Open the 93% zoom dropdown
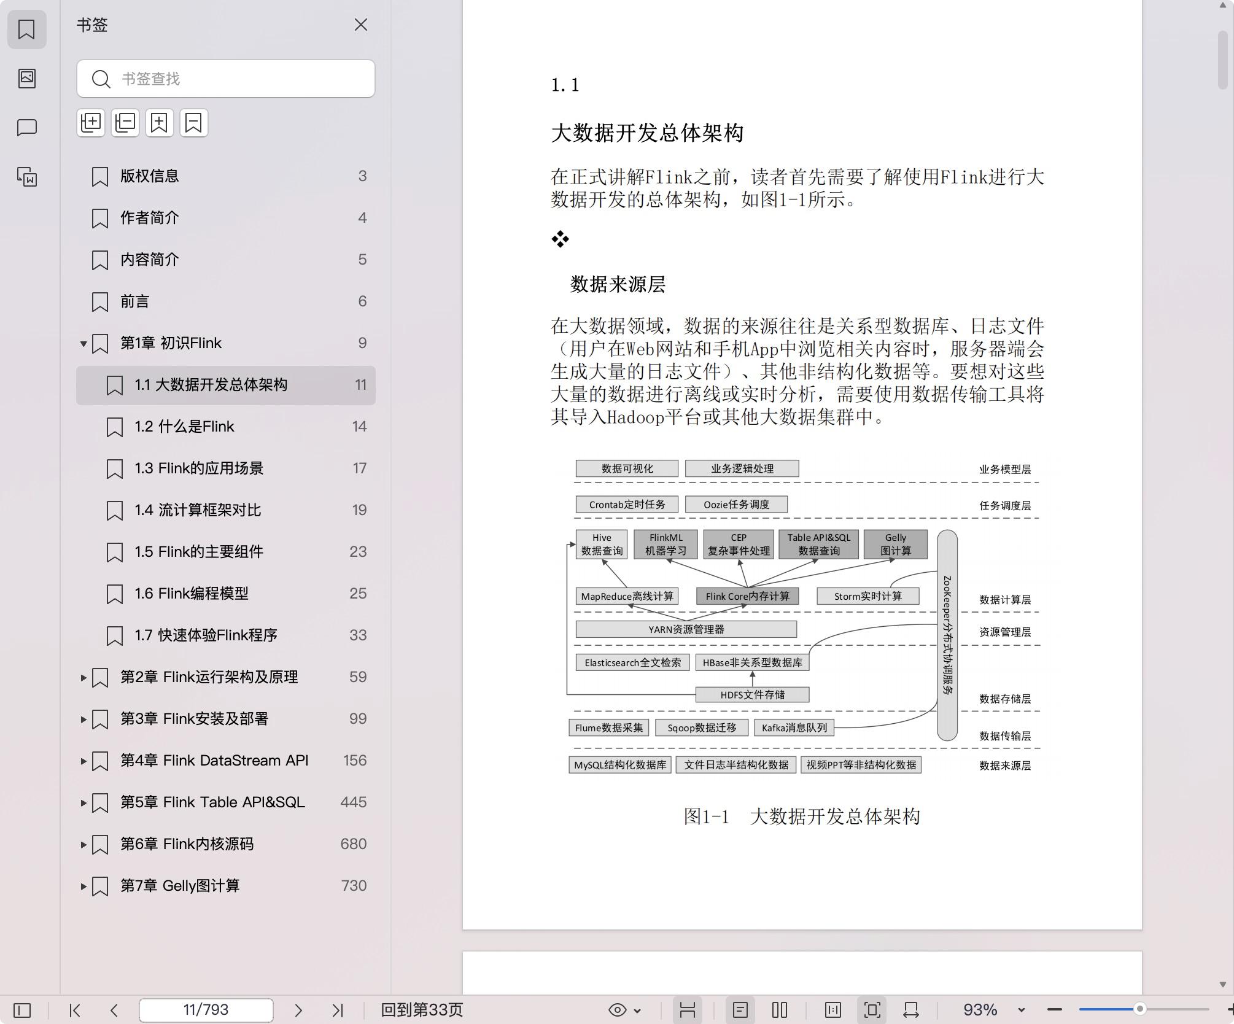 coord(1022,1010)
